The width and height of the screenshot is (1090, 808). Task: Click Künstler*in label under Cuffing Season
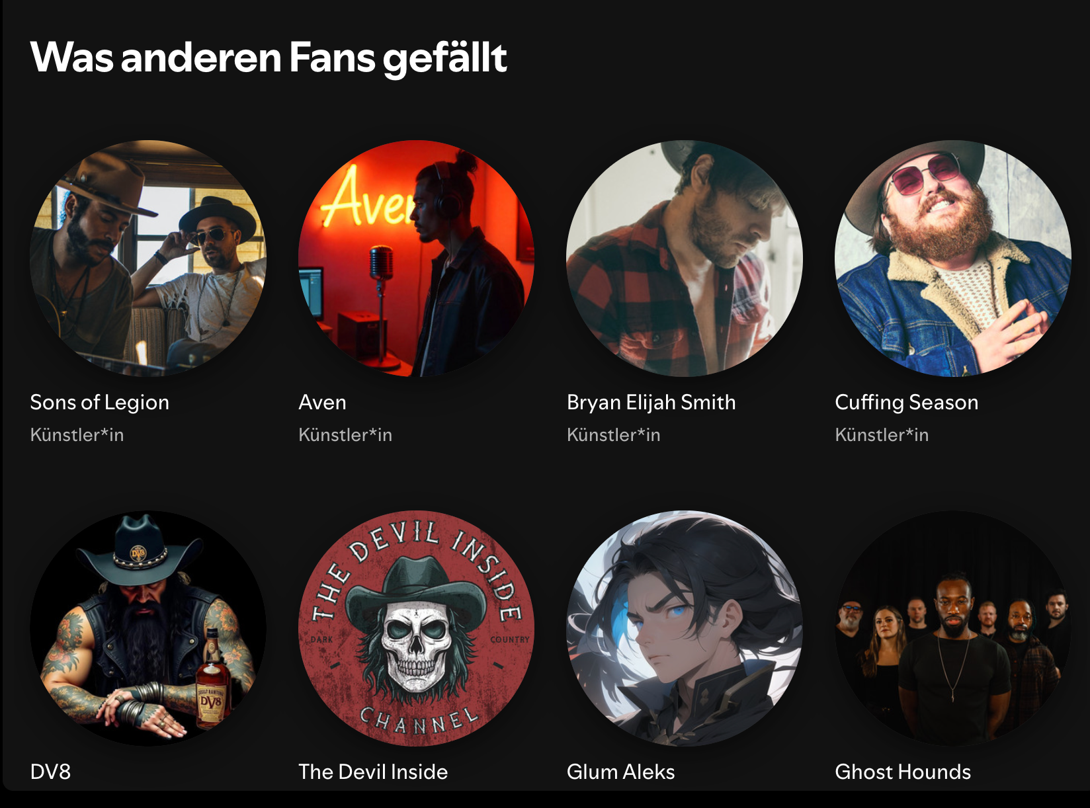[882, 434]
